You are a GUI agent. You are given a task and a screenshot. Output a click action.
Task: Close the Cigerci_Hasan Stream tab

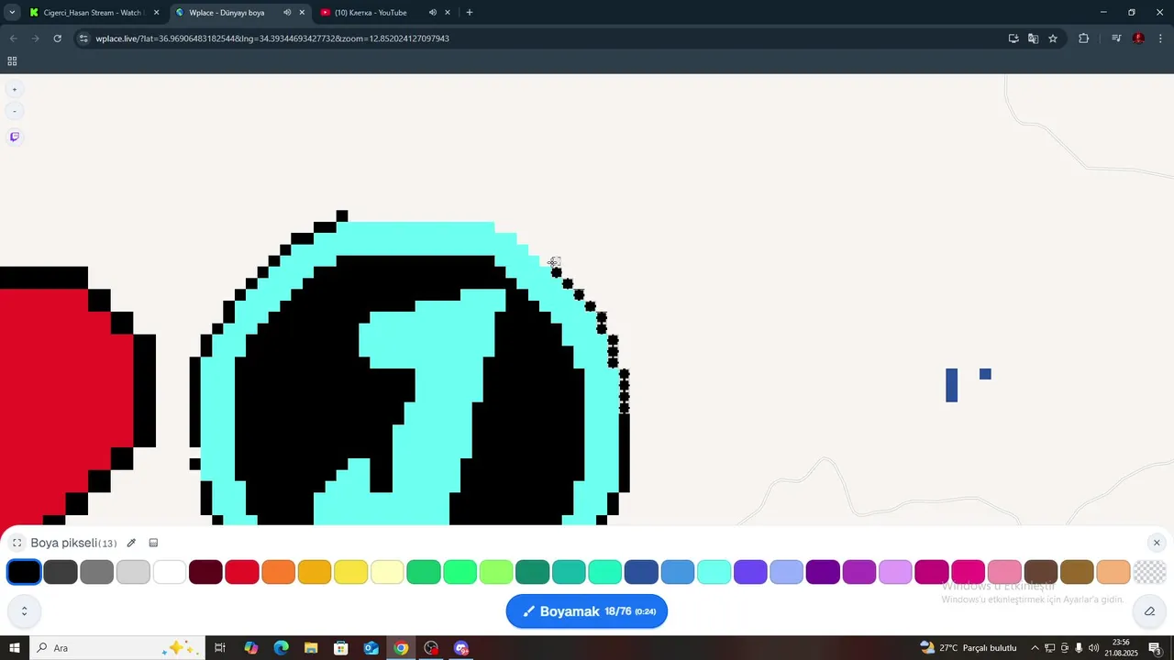(x=156, y=13)
